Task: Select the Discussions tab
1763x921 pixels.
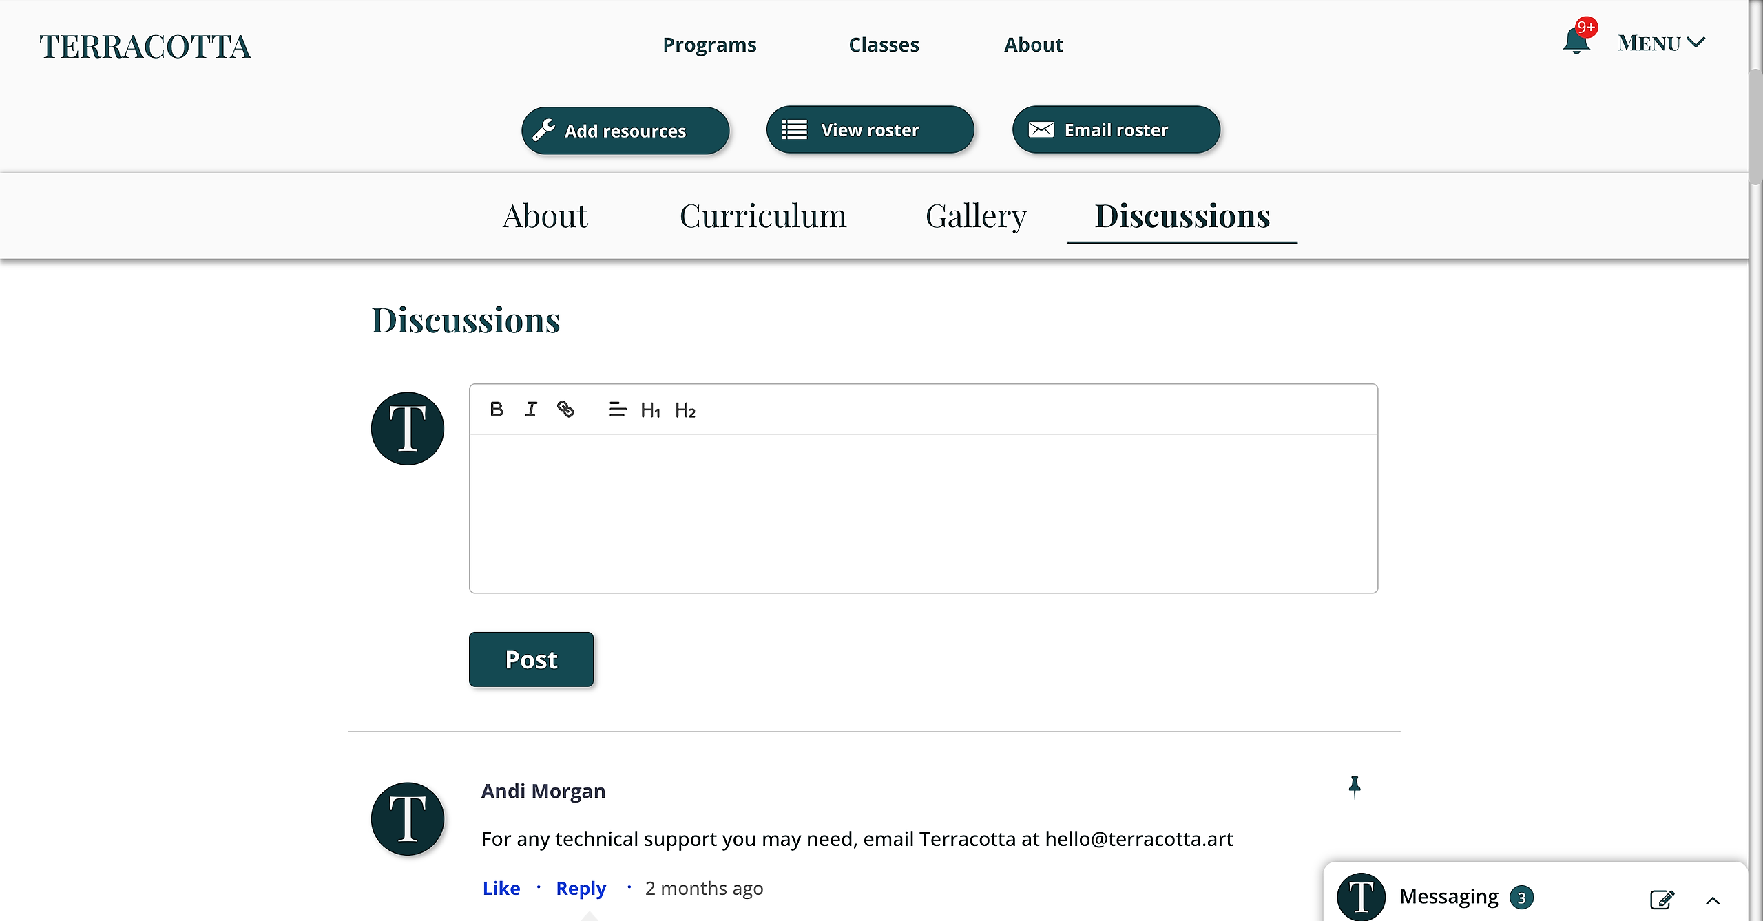Action: click(1182, 216)
